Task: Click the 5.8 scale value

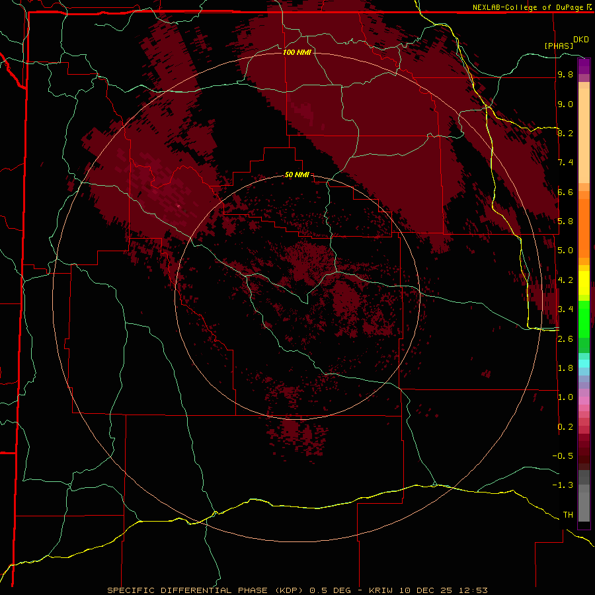Action: click(565, 221)
